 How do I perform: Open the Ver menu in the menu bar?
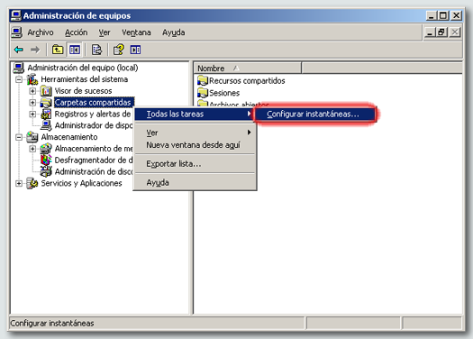pos(105,32)
